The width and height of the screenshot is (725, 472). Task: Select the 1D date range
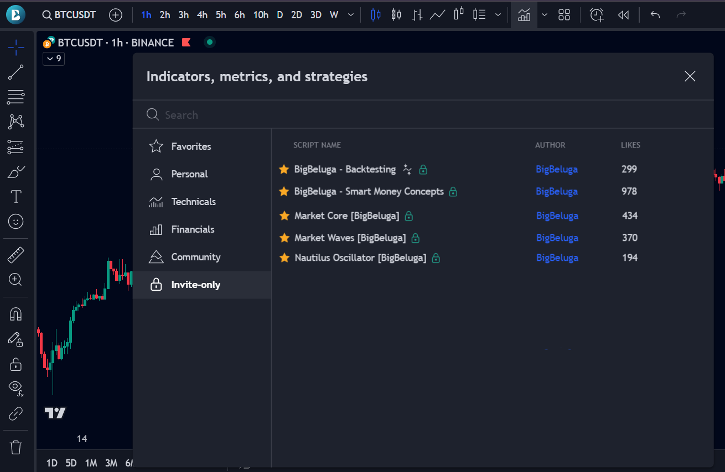pyautogui.click(x=52, y=463)
